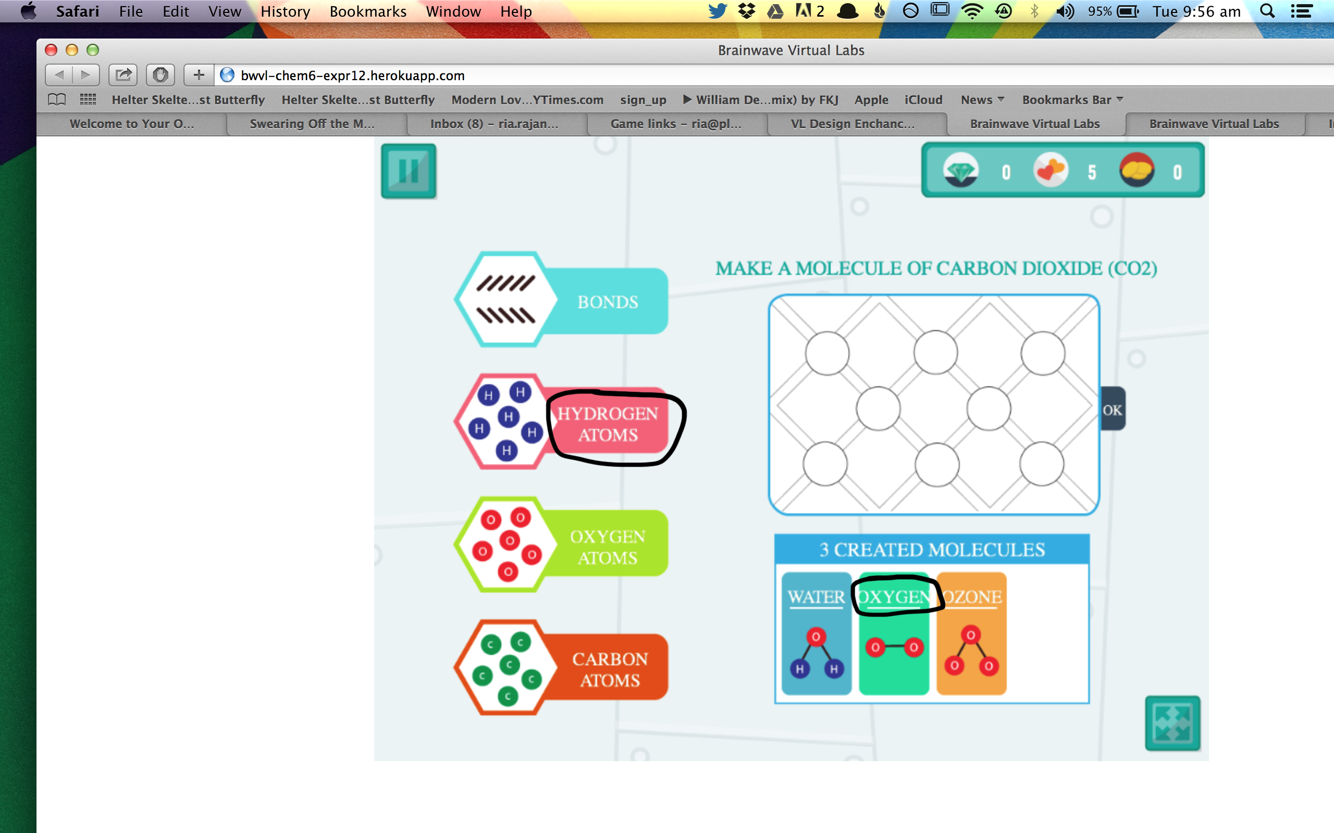Go forward with Safari's forward arrow
Image resolution: width=1334 pixels, height=833 pixels.
coord(86,75)
